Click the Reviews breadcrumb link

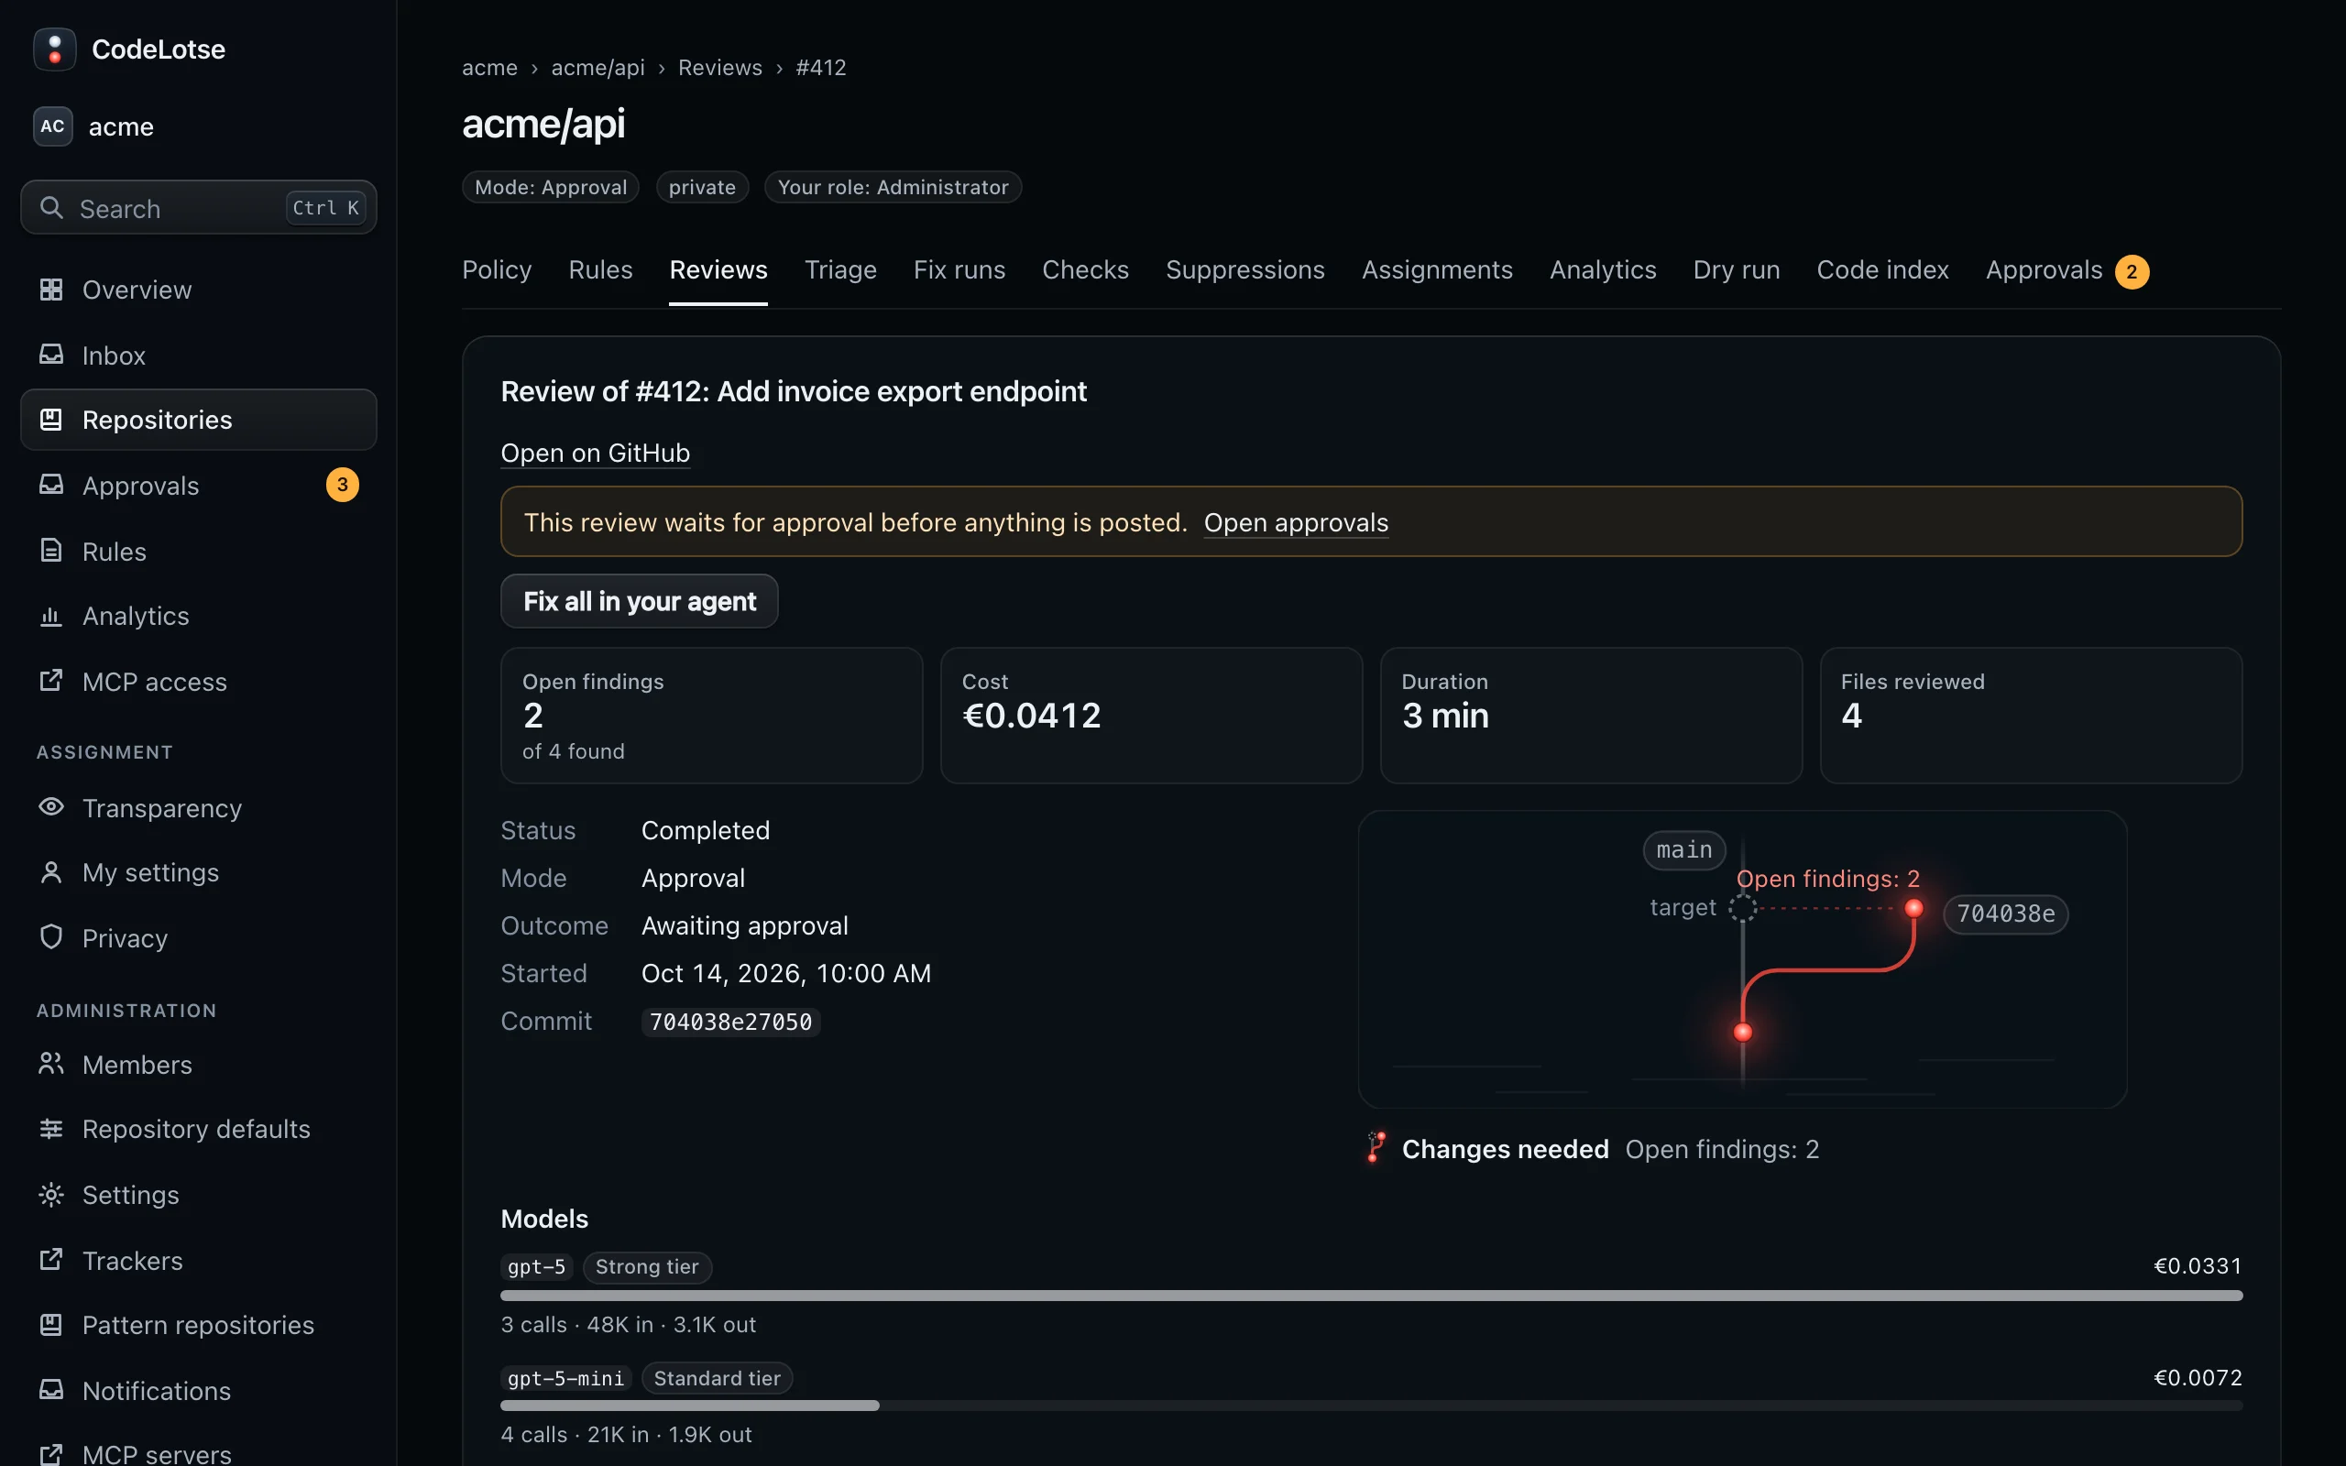click(x=719, y=68)
